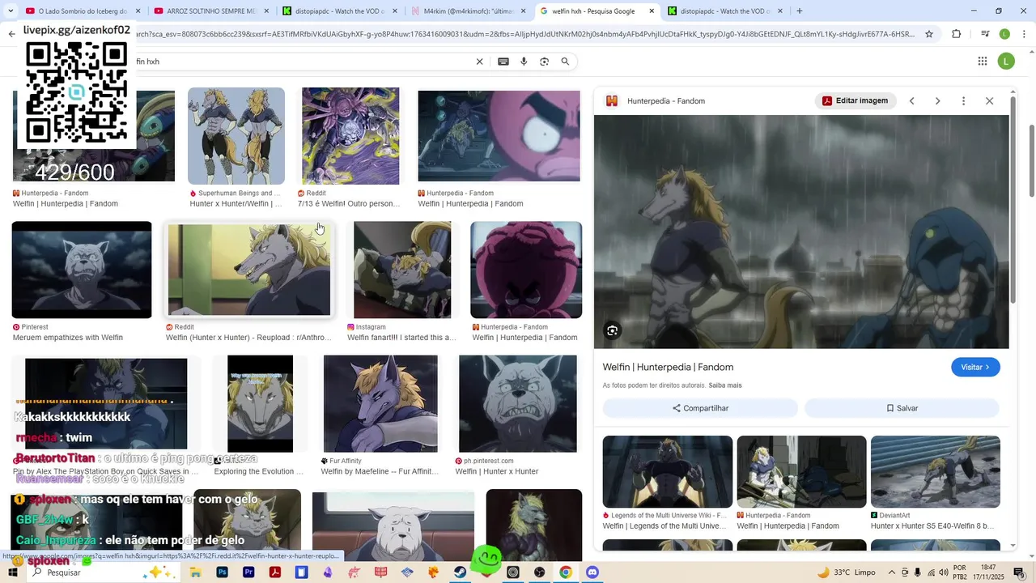Click the Salvar button
Screen dimensions: 1036x583
[x=902, y=408]
